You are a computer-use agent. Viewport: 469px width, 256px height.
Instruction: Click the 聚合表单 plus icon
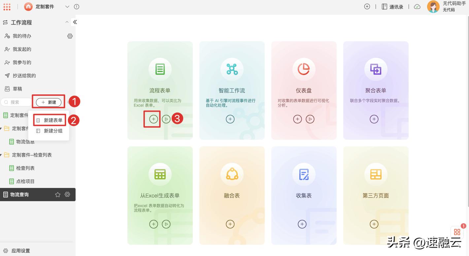point(374,119)
